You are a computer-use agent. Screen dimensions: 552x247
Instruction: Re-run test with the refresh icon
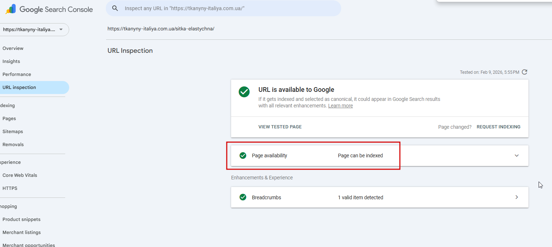coord(524,72)
